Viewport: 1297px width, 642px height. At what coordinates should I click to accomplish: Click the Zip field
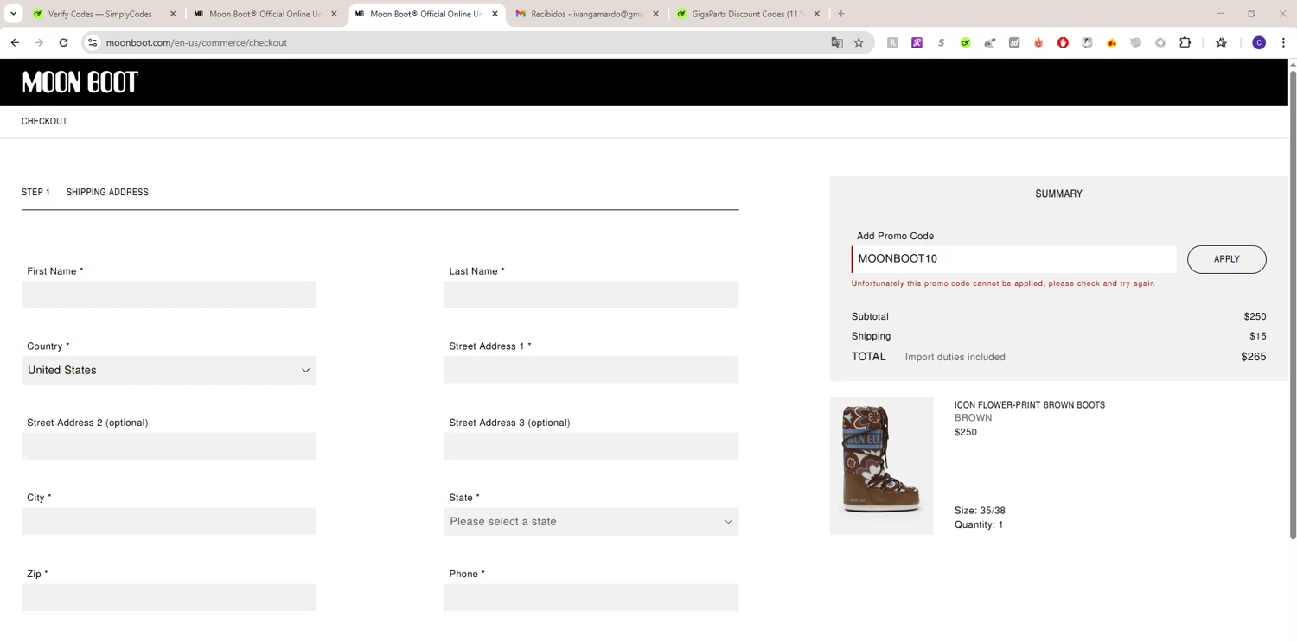(169, 597)
